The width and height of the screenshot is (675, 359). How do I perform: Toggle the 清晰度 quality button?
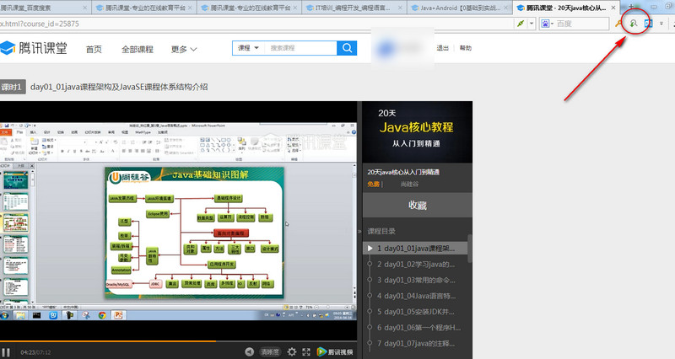pyautogui.click(x=270, y=351)
